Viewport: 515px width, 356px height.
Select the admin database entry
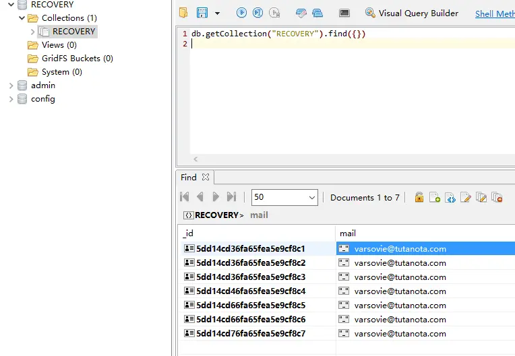43,85
